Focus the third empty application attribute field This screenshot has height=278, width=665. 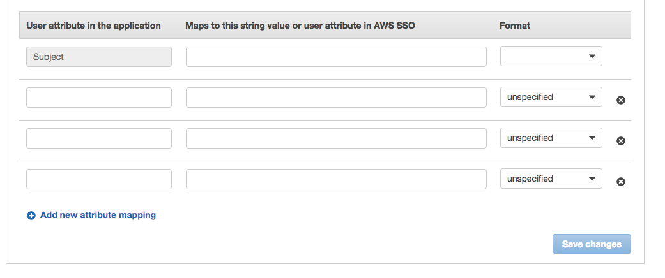(99, 179)
